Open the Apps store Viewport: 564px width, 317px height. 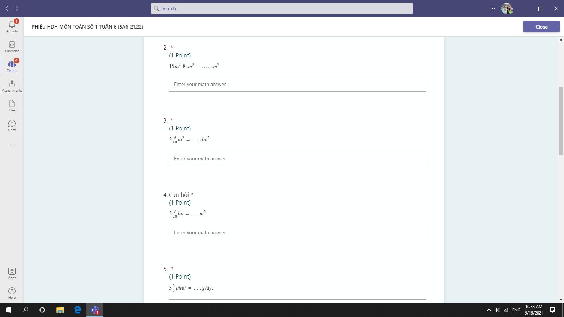[x=12, y=273]
